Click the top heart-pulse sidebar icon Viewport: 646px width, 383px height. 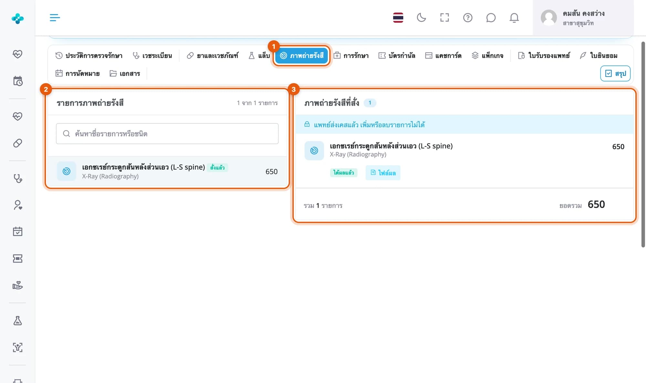pyautogui.click(x=17, y=54)
